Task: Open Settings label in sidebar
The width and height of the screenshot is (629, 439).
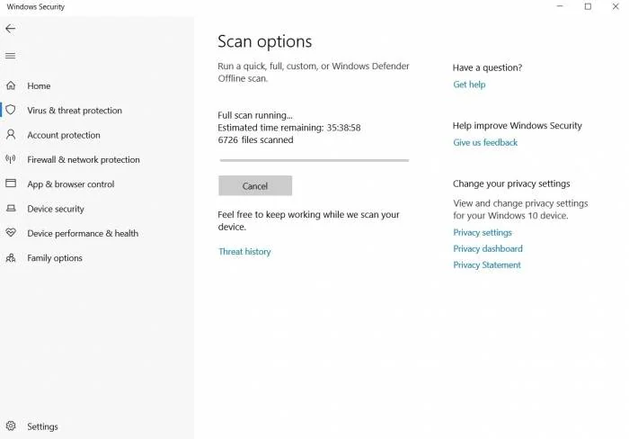Action: (x=42, y=426)
